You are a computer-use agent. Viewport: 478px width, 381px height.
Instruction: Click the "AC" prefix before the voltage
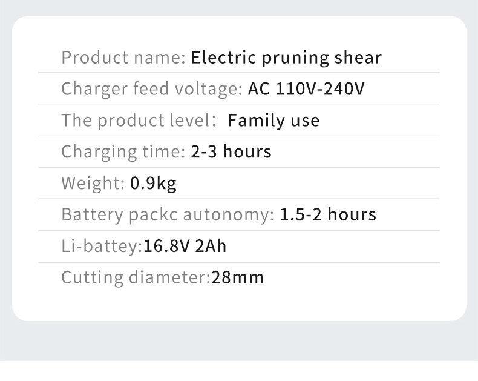pyautogui.click(x=259, y=90)
